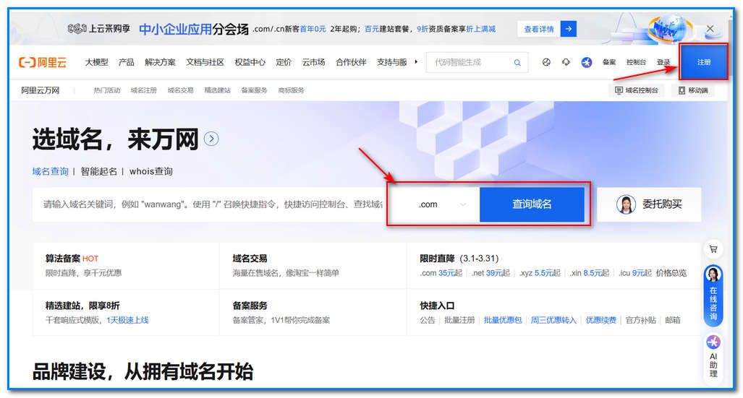Open 合作伙伴 menu item

(351, 62)
